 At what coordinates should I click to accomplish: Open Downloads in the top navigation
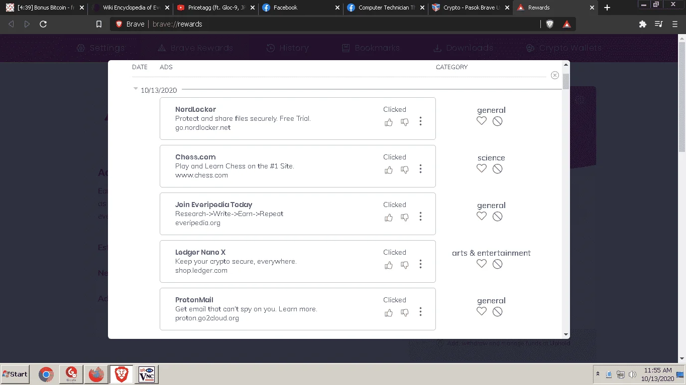coord(463,48)
